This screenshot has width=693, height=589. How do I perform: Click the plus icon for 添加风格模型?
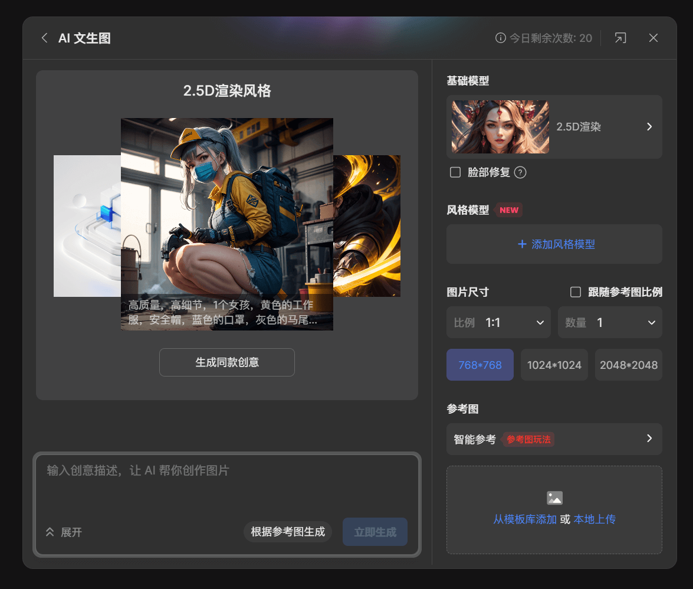(521, 244)
